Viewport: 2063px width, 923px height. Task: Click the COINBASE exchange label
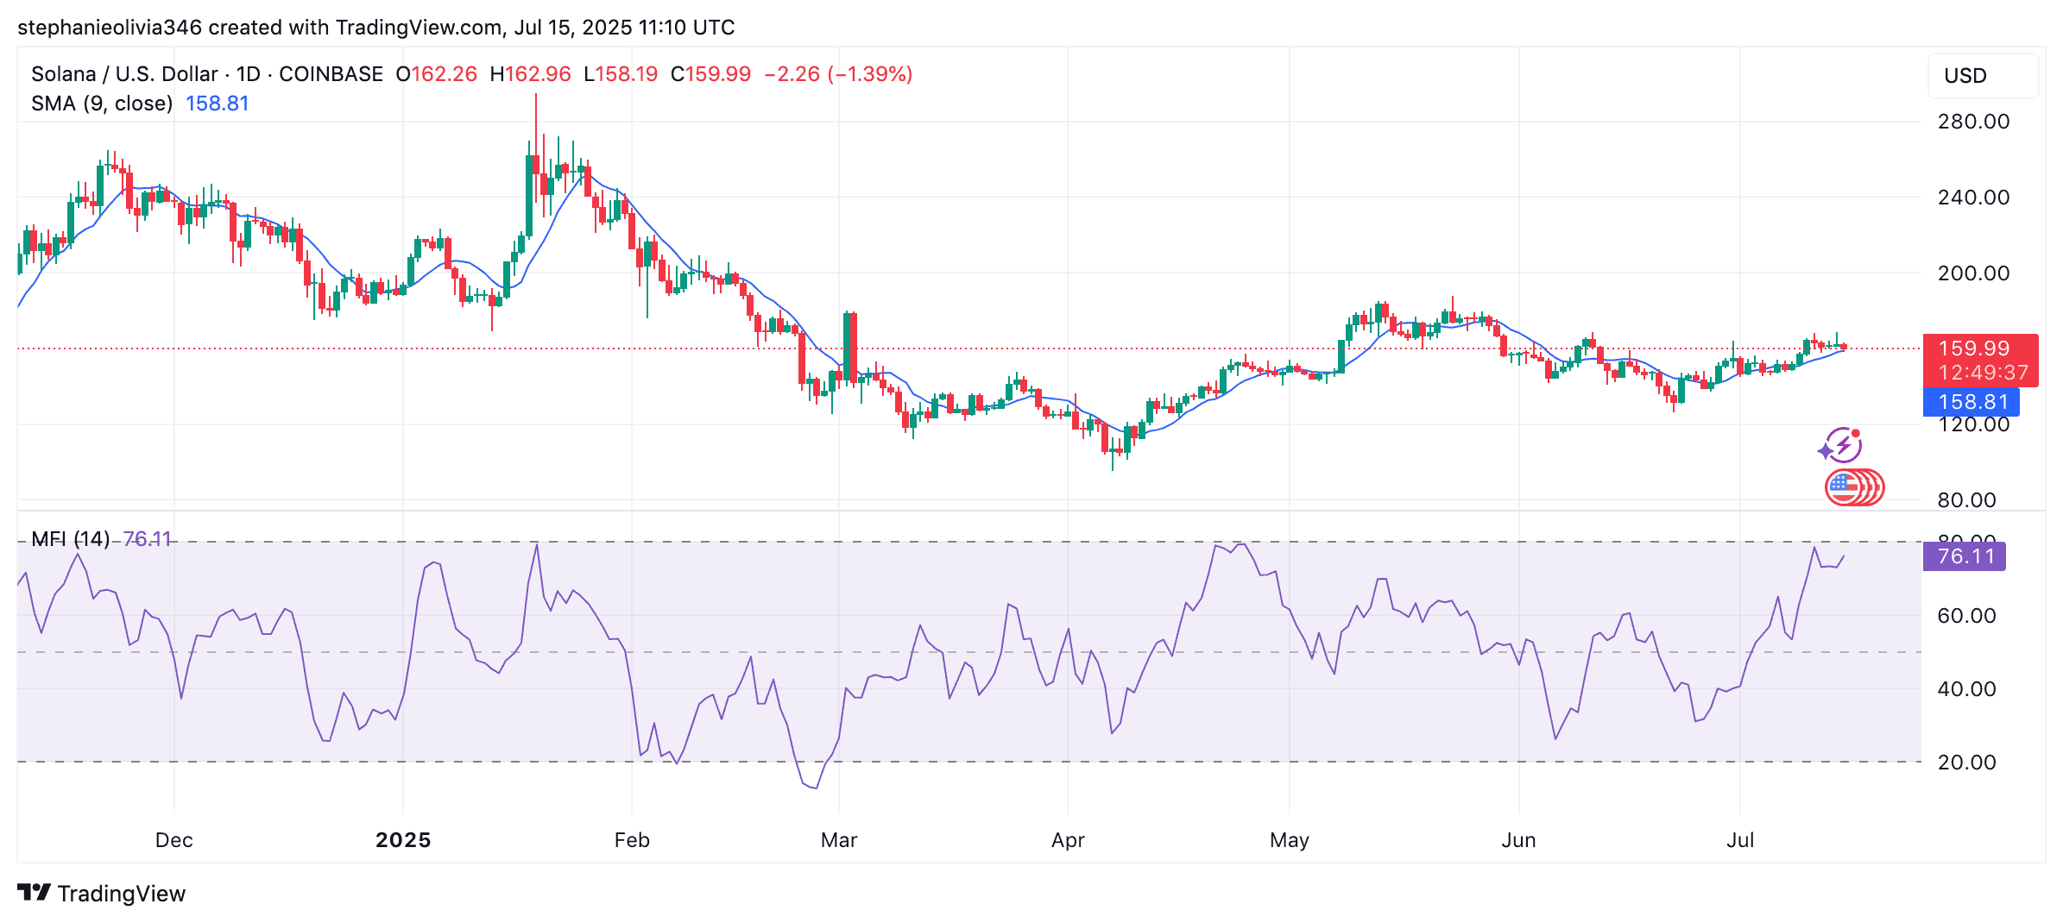[x=331, y=74]
